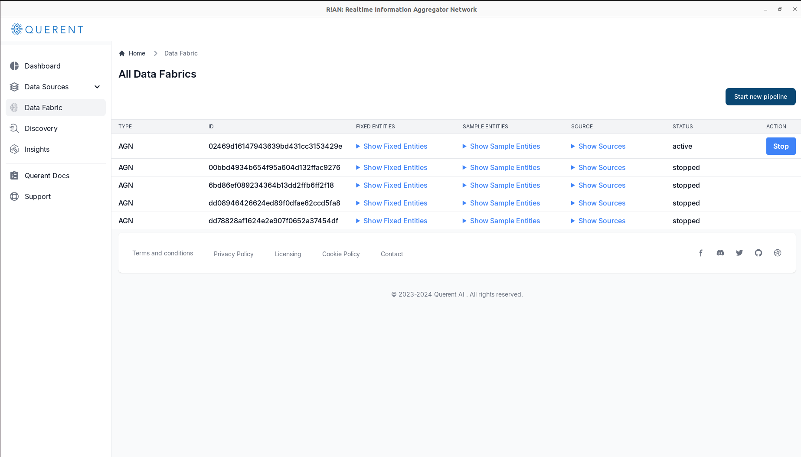The height and width of the screenshot is (457, 801).
Task: Open the Twitter footer icon
Action: point(739,253)
